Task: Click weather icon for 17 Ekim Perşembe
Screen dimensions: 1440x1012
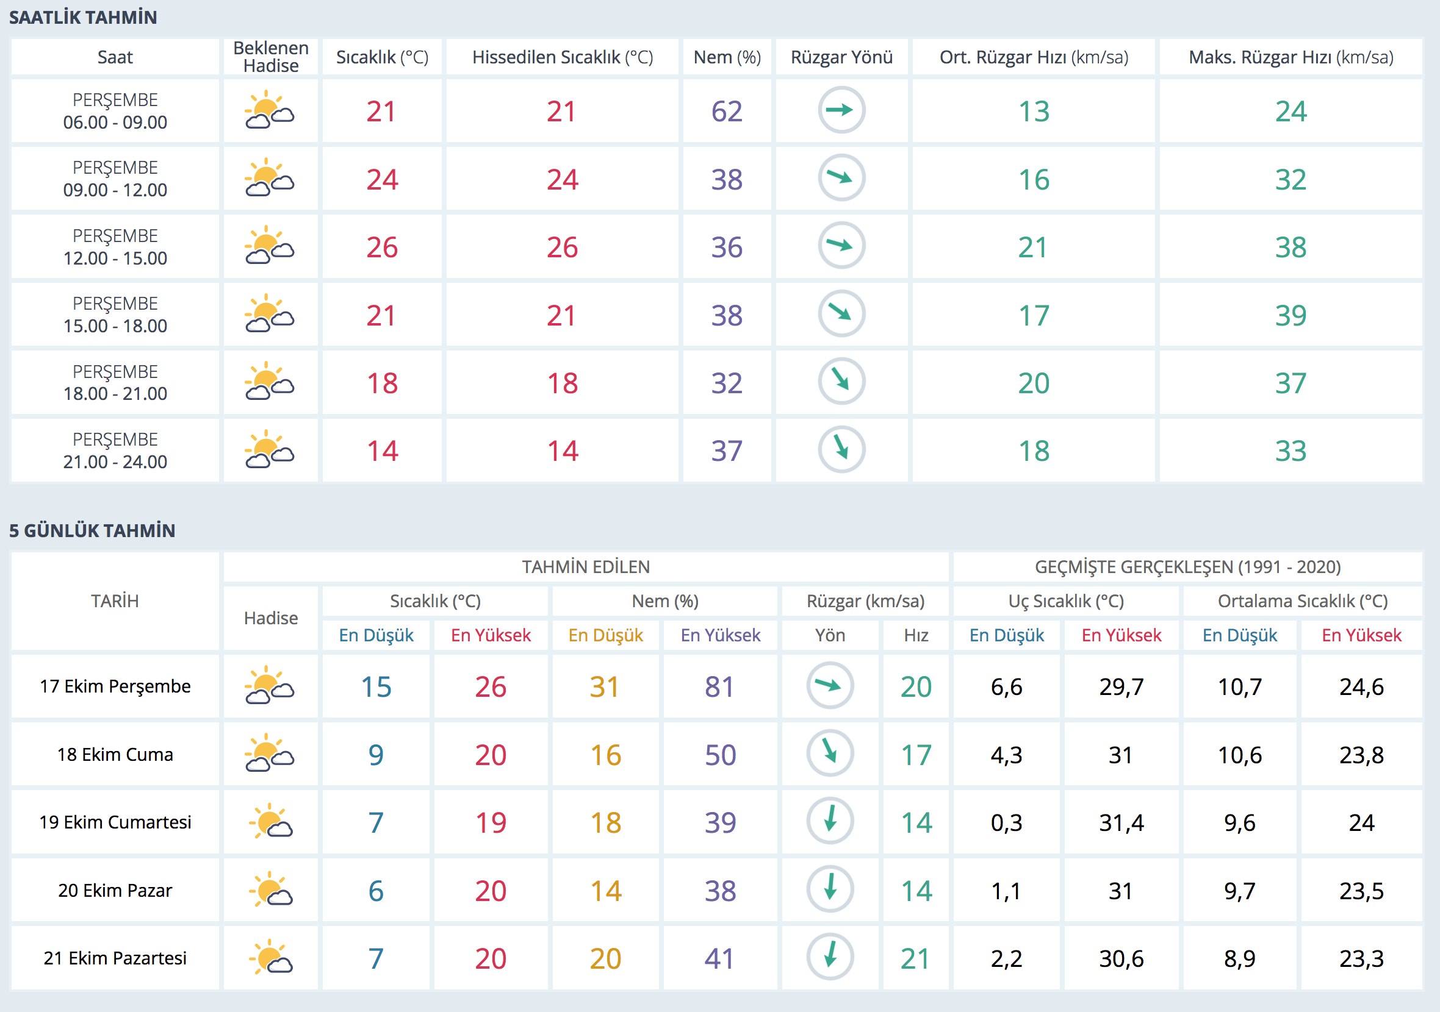Action: click(x=270, y=685)
